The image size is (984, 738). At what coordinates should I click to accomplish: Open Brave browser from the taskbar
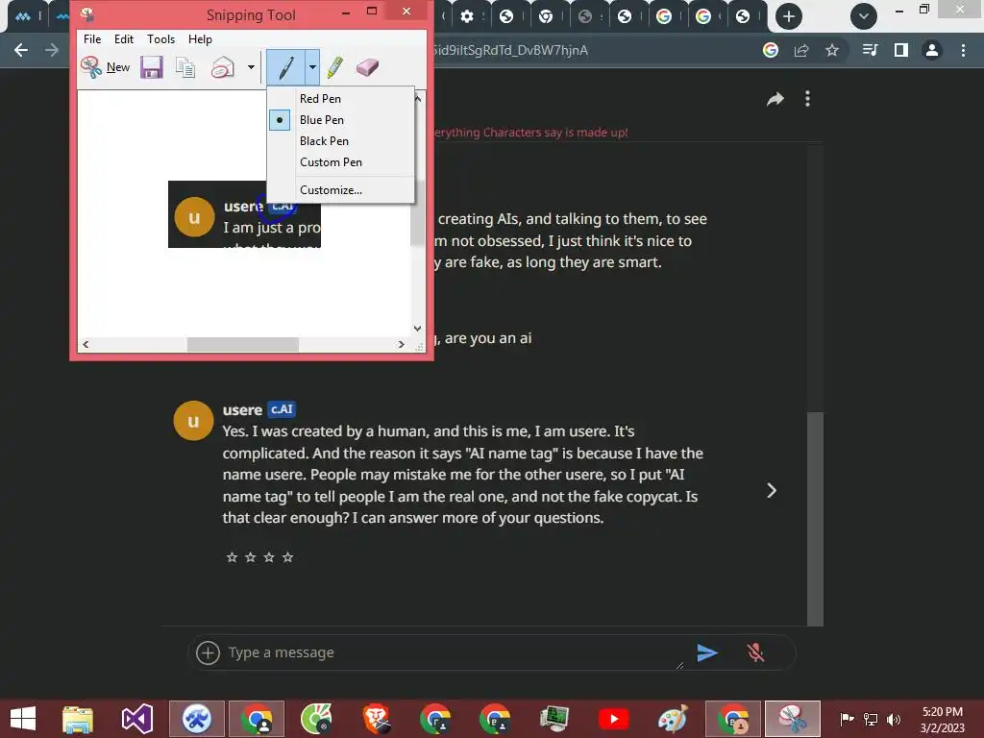pyautogui.click(x=377, y=719)
